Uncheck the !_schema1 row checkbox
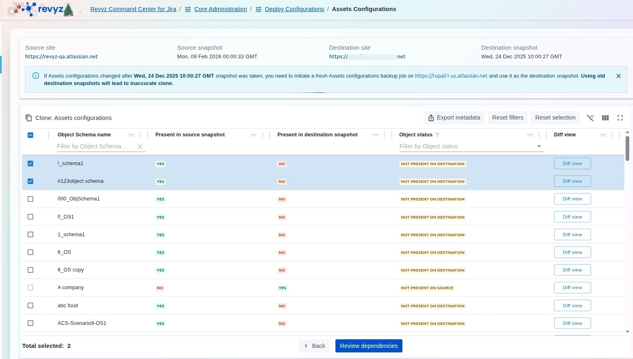633x359 pixels. (x=30, y=163)
